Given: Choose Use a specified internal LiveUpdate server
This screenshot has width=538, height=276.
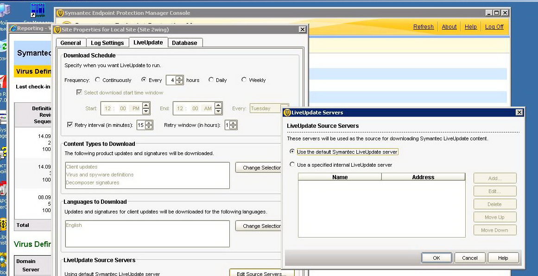Looking at the screenshot, I should 292,165.
